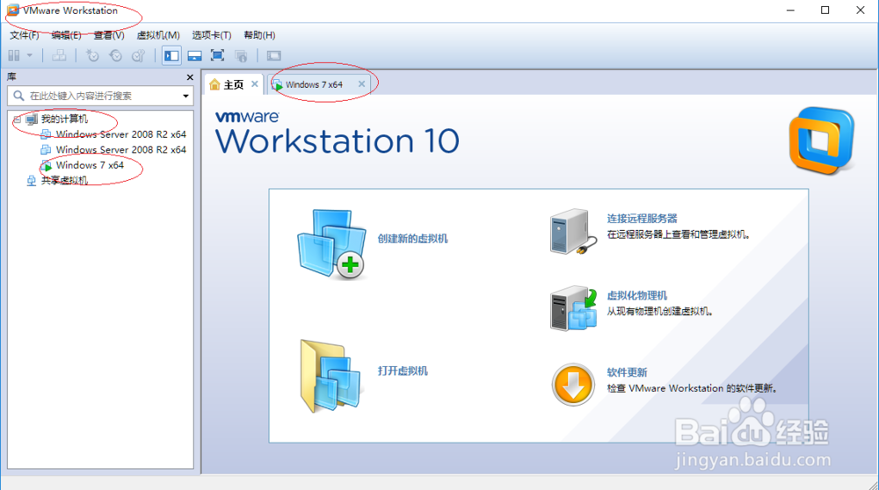Click the VMware Workstation title bar app icon
Viewport: 879px width, 490px height.
13,11
